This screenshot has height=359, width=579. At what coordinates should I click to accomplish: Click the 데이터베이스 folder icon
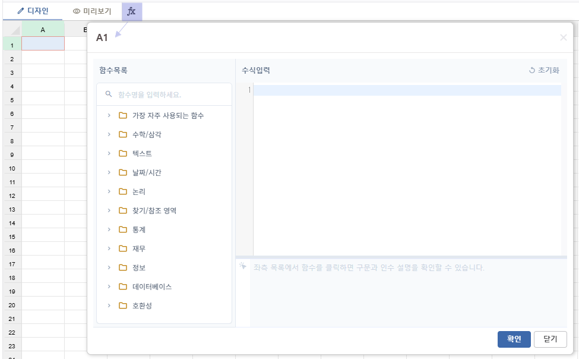click(x=123, y=286)
